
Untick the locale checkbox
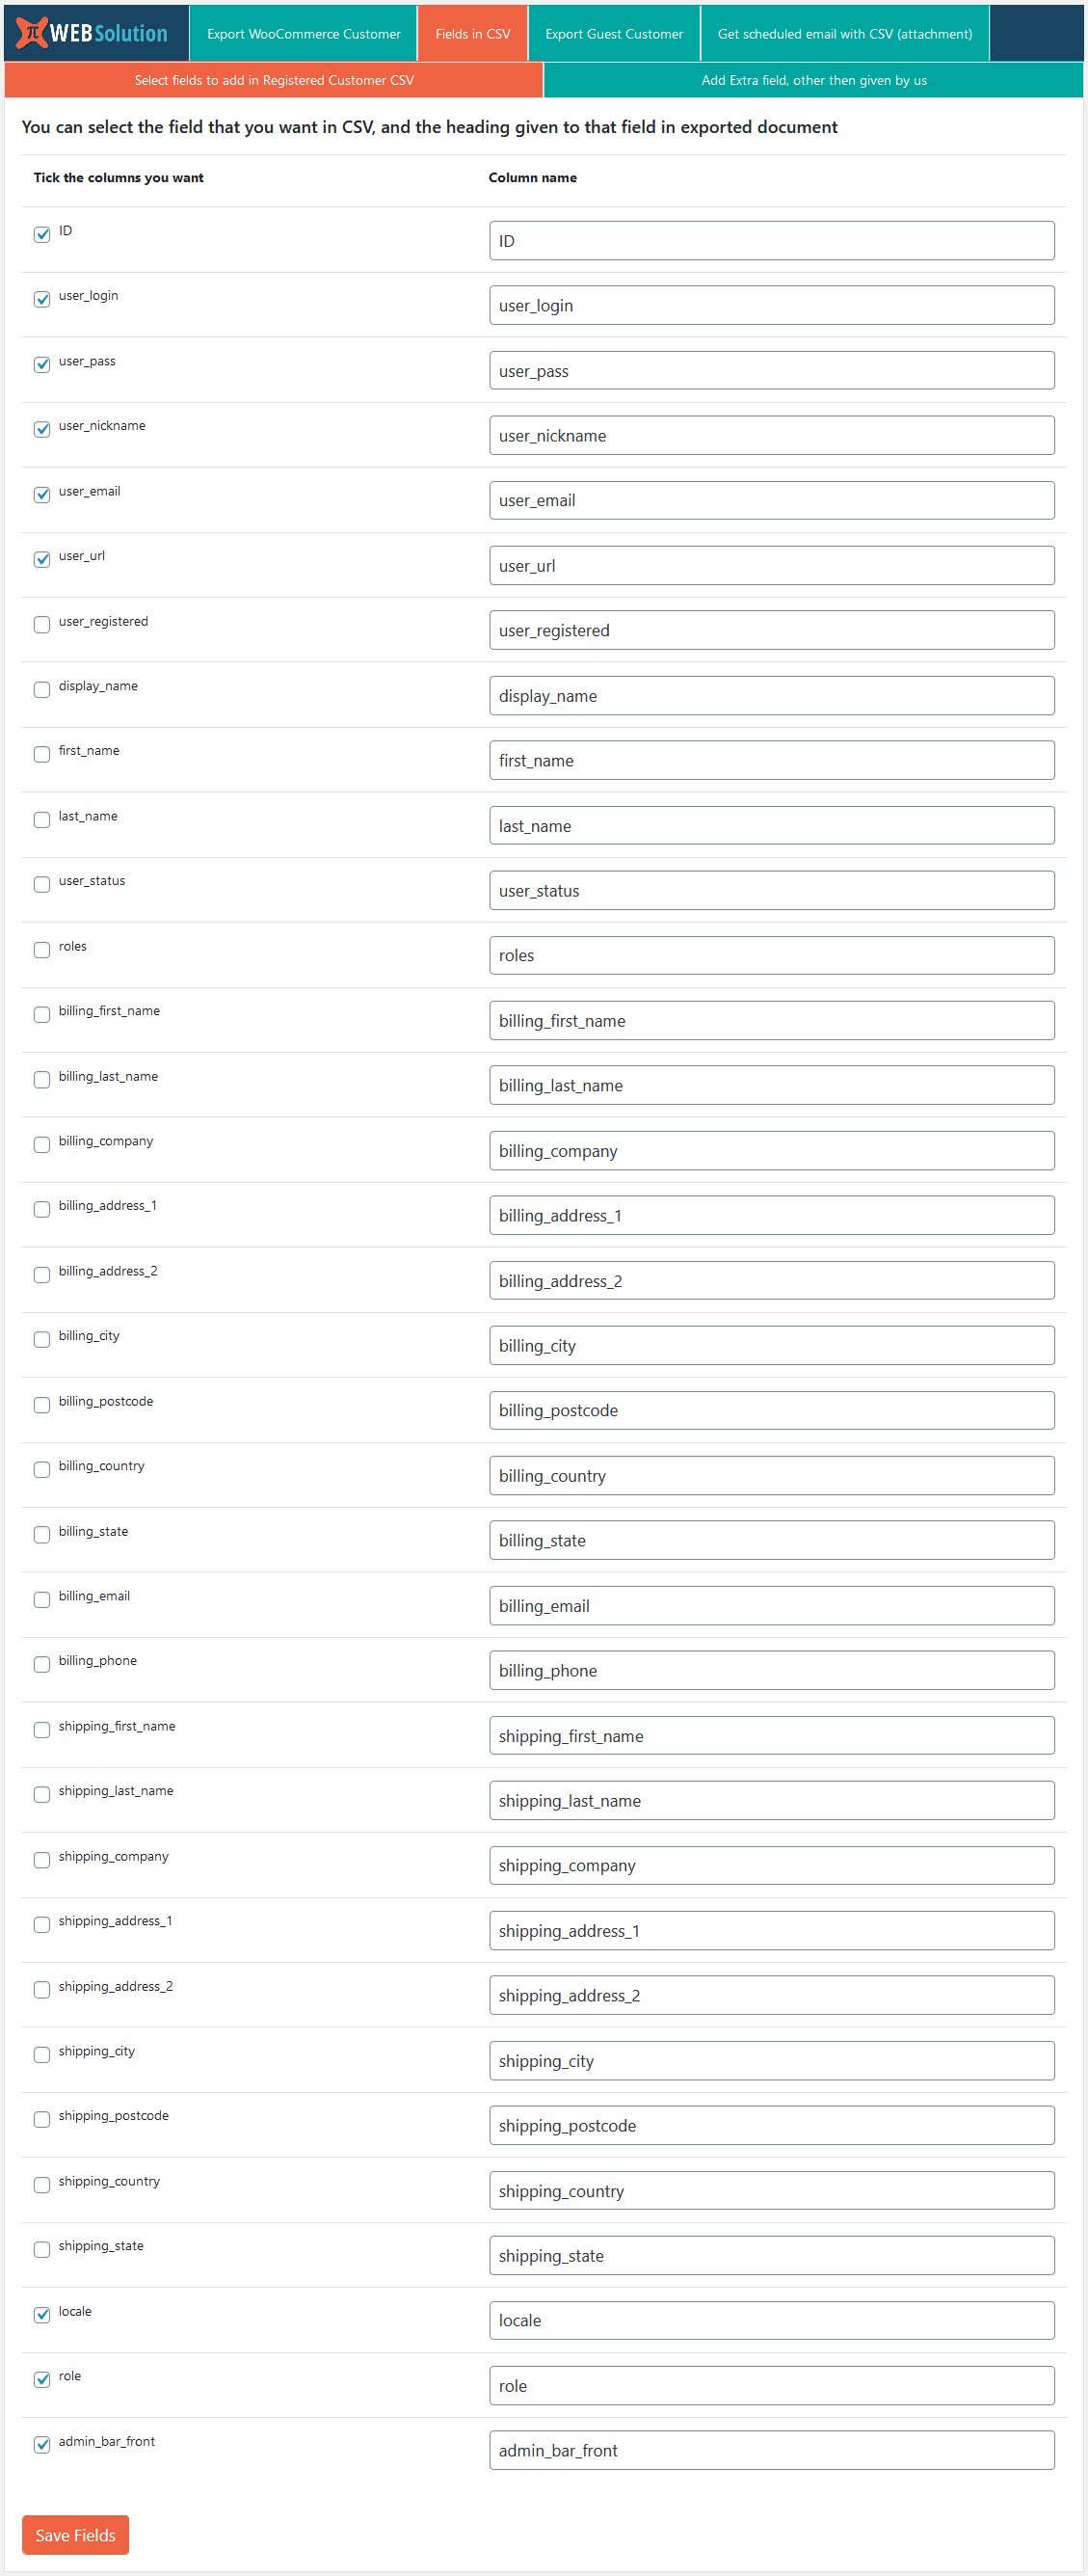pos(42,2314)
